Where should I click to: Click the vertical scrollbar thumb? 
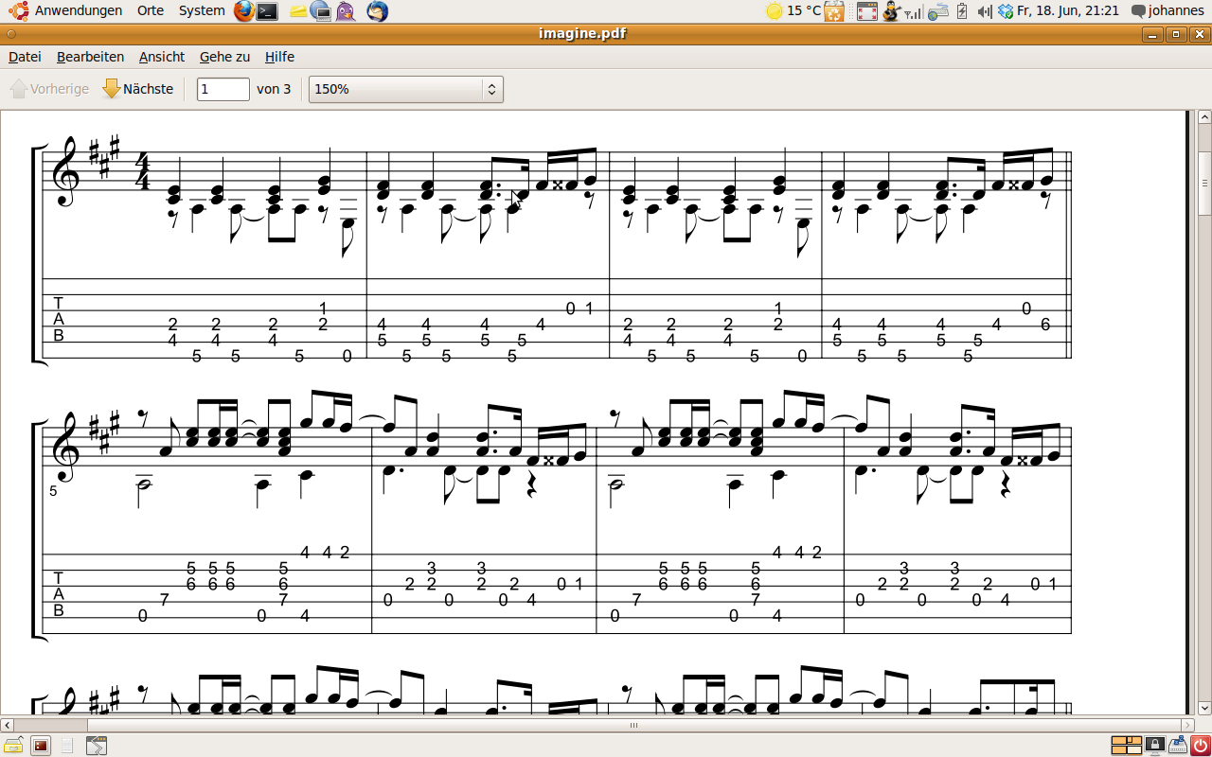[1204, 182]
